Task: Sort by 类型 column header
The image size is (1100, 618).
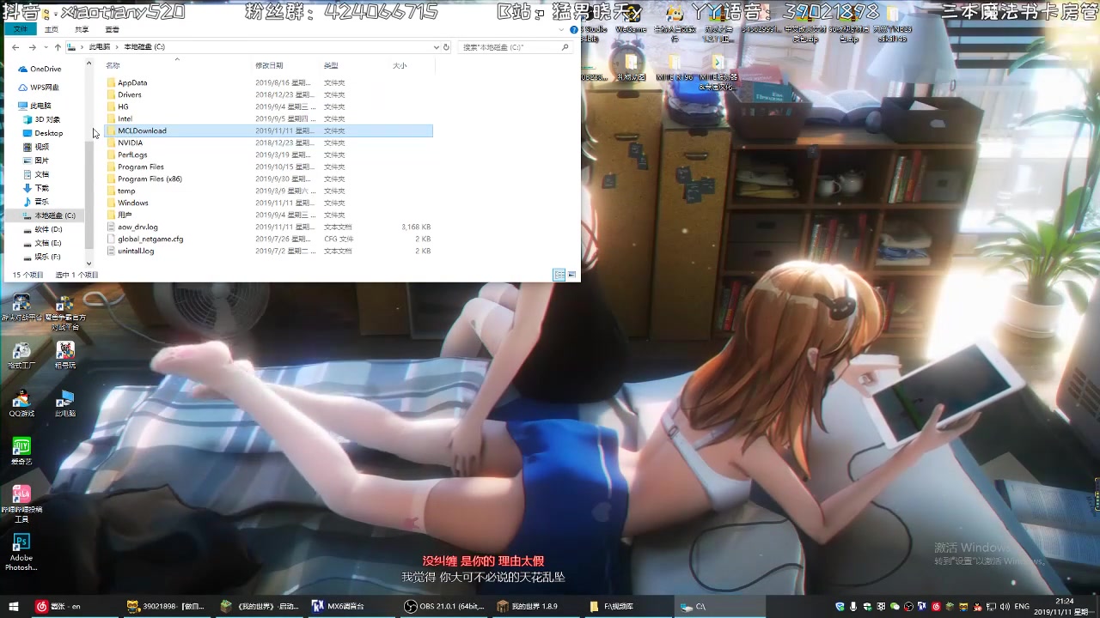Action: click(331, 66)
